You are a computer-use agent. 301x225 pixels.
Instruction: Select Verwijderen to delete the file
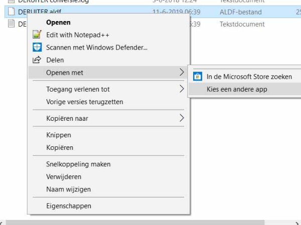(64, 177)
